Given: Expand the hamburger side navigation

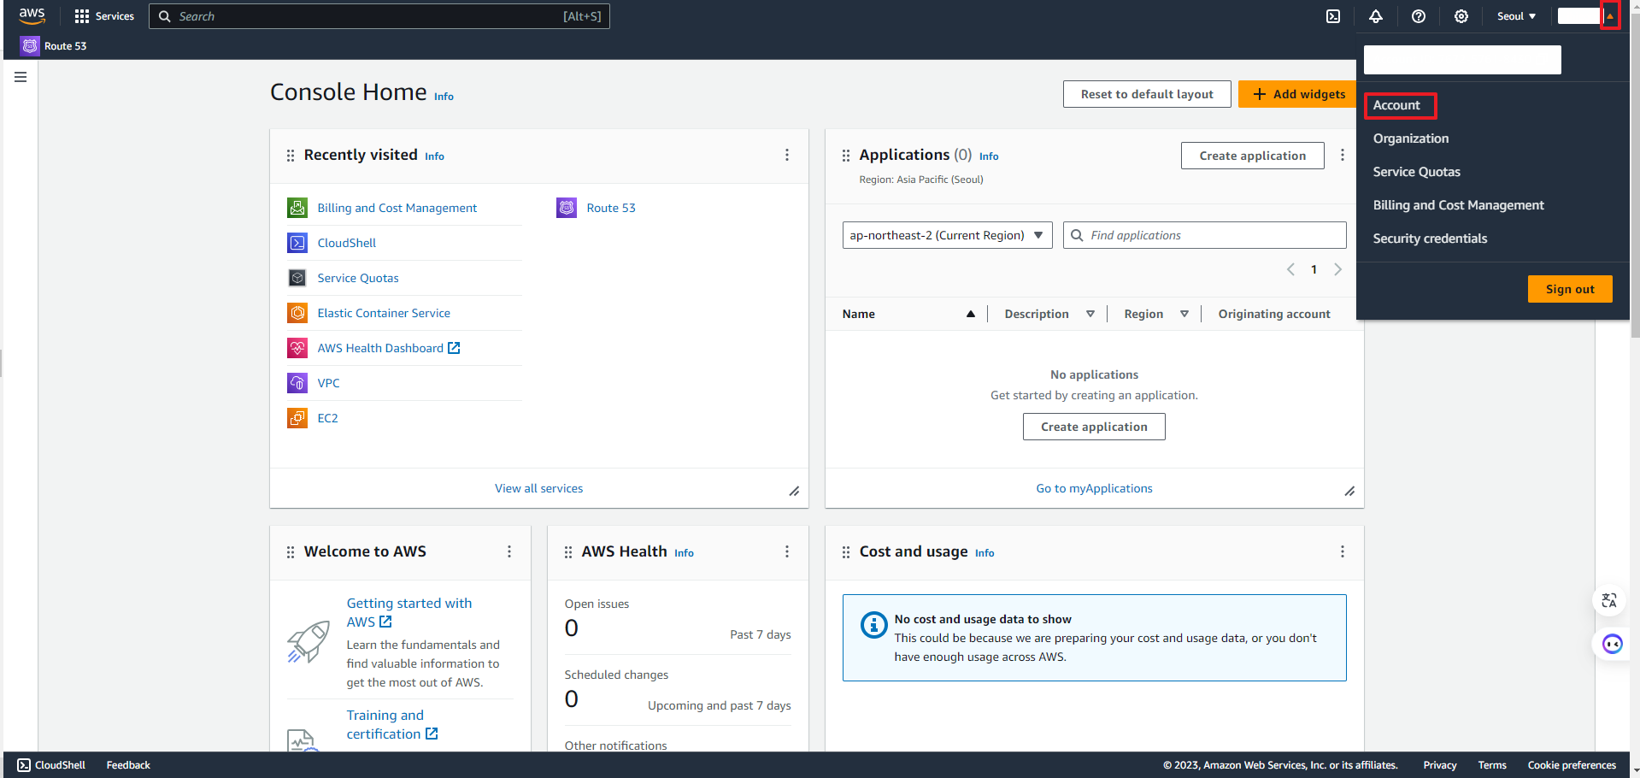Looking at the screenshot, I should click(x=21, y=77).
